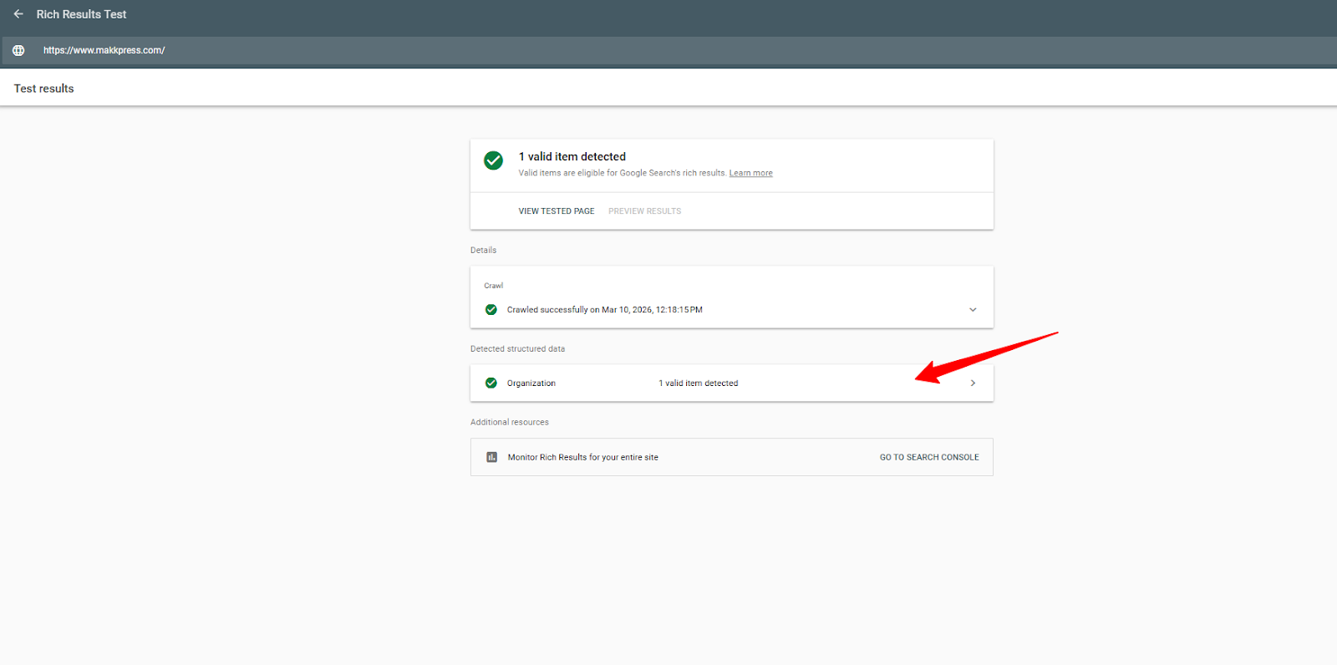Expand the Crawl details with the down chevron
Screen dimensions: 1337x665
click(973, 310)
